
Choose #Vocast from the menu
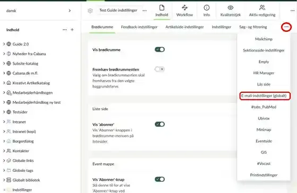coord(264,164)
